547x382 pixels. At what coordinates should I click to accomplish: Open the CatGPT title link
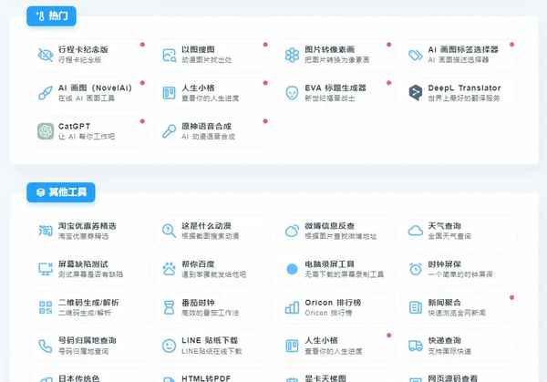pos(75,126)
